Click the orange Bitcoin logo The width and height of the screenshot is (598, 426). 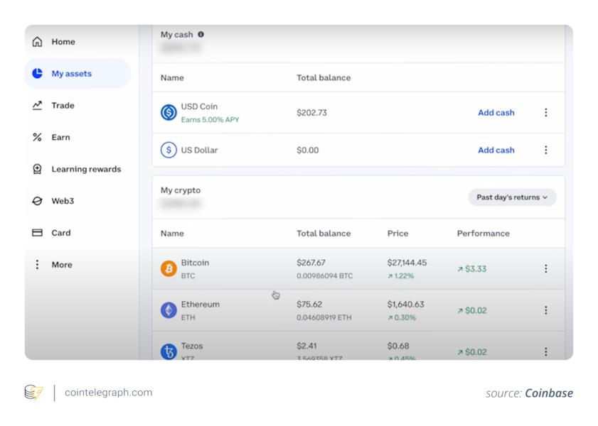pos(169,268)
